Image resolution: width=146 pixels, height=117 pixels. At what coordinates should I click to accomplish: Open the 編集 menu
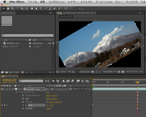point(43,2)
